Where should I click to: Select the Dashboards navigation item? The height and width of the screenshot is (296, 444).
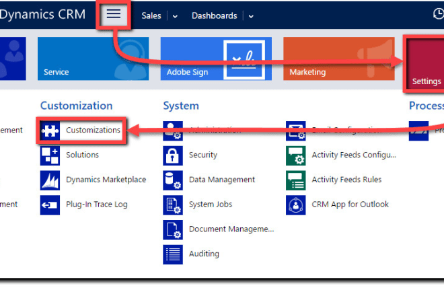click(x=215, y=15)
